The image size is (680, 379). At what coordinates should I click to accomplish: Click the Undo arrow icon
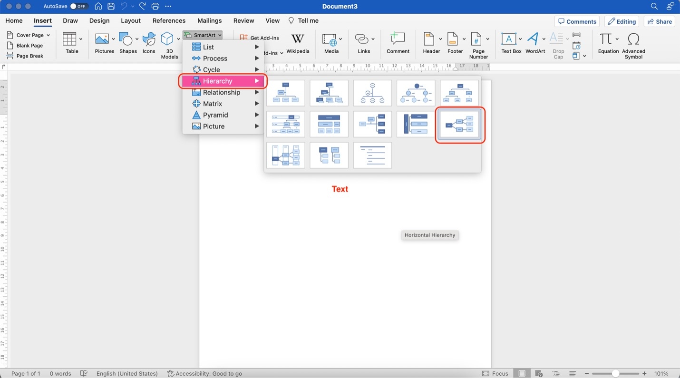pyautogui.click(x=124, y=7)
